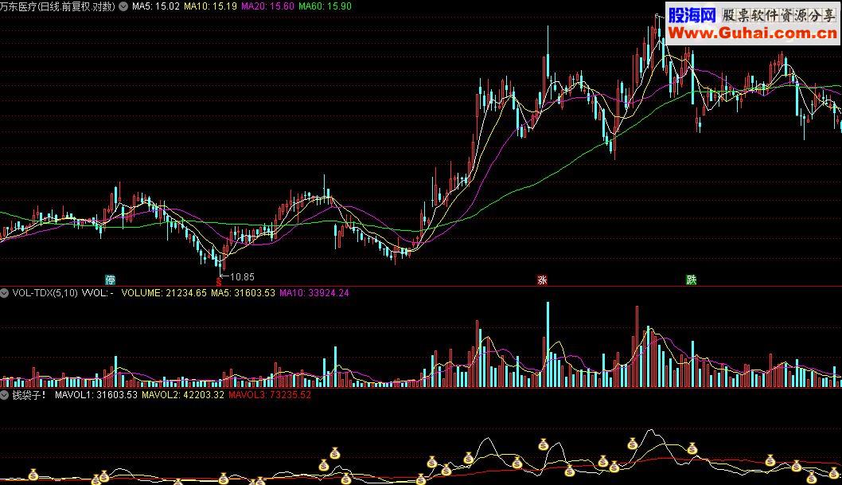This screenshot has width=842, height=485.
Task: Open the dropdown beside 万东医疗 chart title
Action: (x=123, y=6)
